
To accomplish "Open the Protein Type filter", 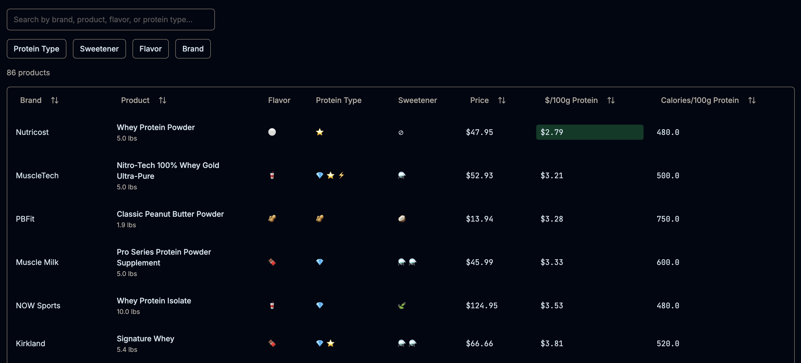I will pyautogui.click(x=36, y=48).
